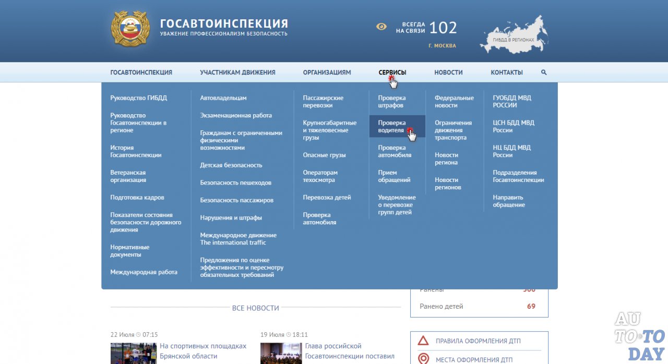Open the news about Брянской области sports grounds
The height and width of the screenshot is (364, 668).
pyautogui.click(x=203, y=351)
